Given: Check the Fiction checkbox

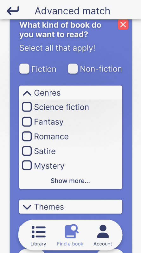Looking at the screenshot, I should point(24,69).
